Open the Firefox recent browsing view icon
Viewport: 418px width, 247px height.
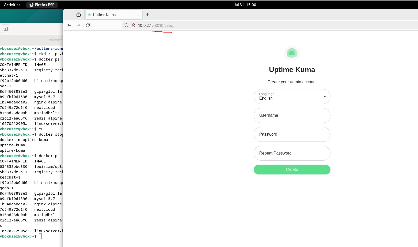(79, 15)
